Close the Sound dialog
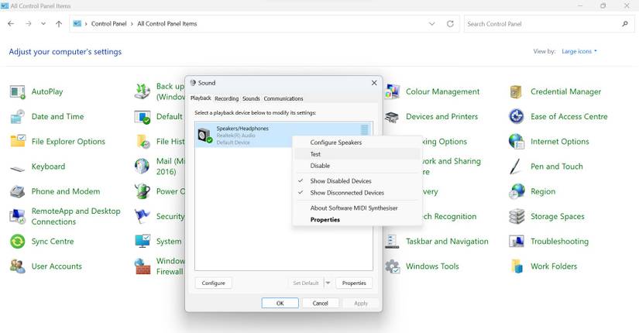639x333 pixels. 374,83
